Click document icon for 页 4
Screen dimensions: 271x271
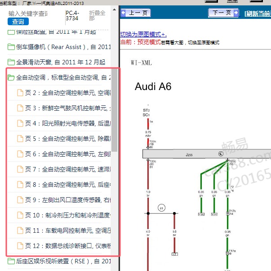pyautogui.click(x=20, y=123)
